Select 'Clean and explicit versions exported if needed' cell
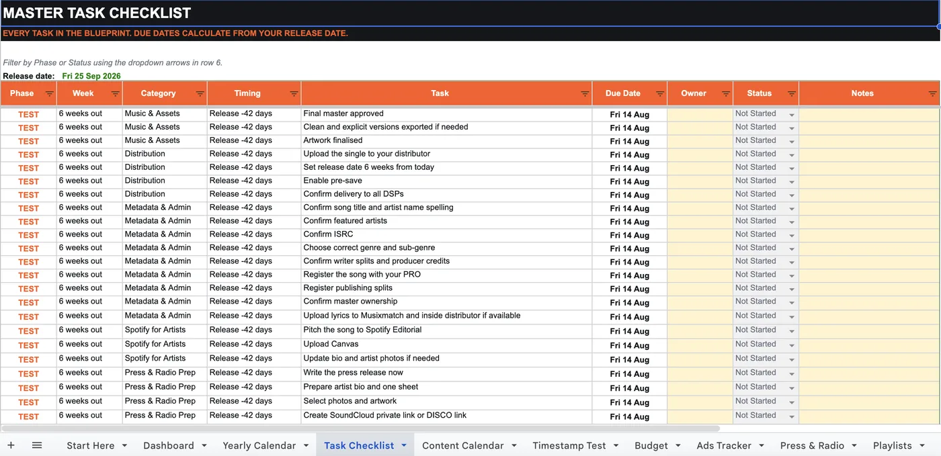 (x=446, y=128)
